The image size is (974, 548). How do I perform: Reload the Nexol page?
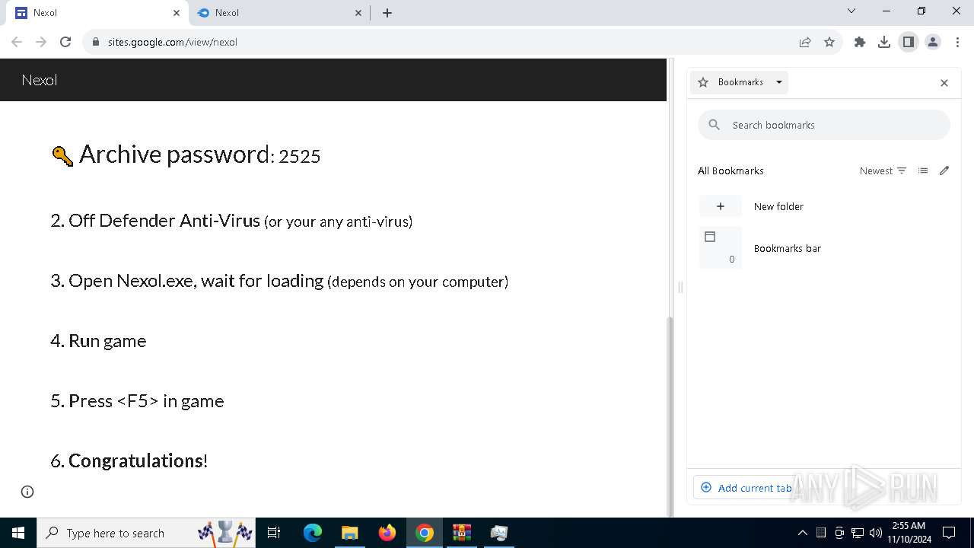65,42
